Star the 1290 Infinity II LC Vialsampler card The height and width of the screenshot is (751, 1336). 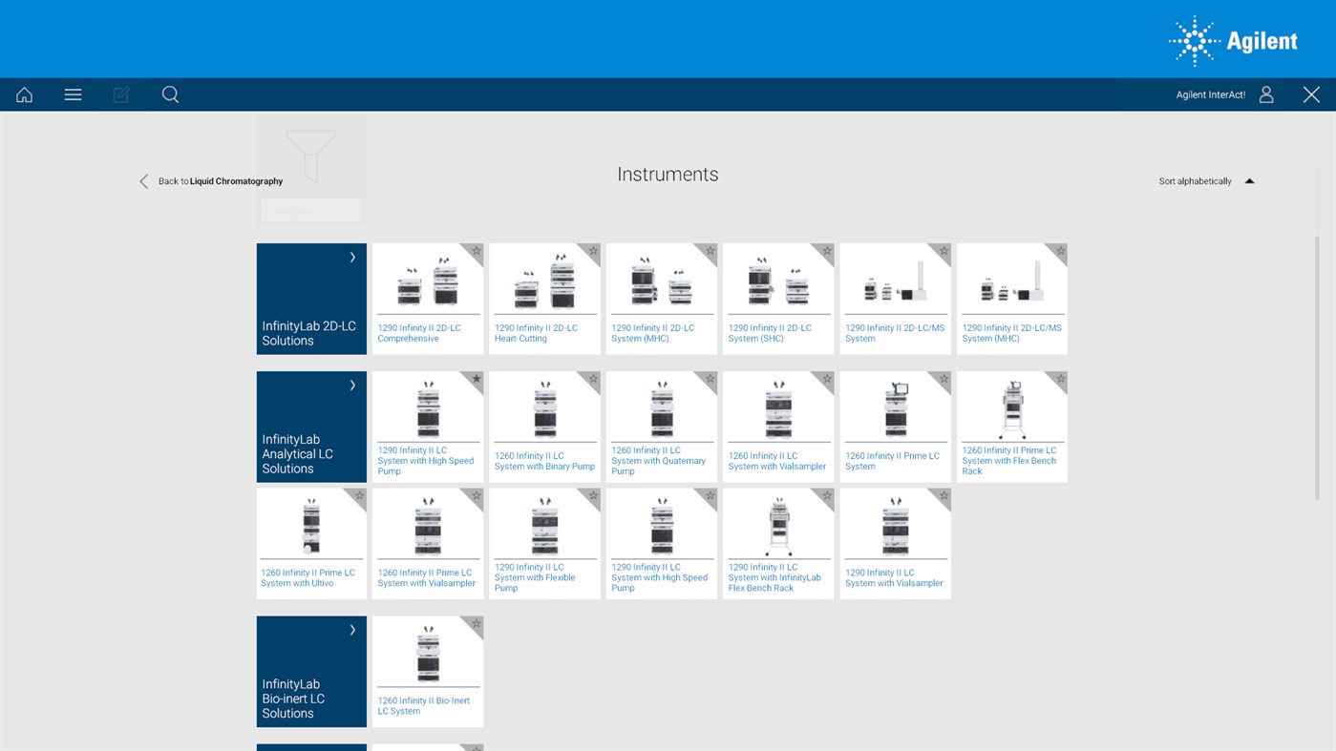tap(944, 496)
